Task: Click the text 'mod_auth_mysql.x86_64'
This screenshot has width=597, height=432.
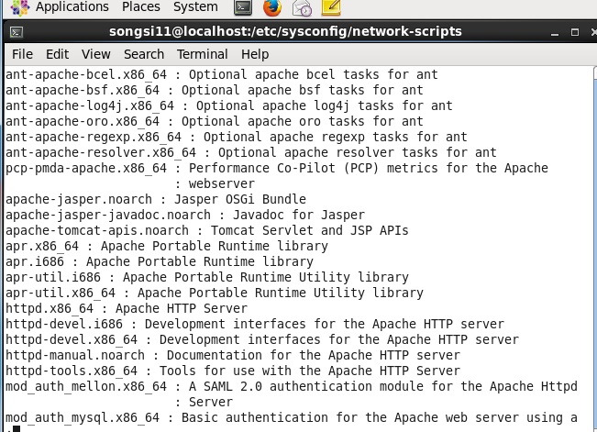Action: (83, 418)
